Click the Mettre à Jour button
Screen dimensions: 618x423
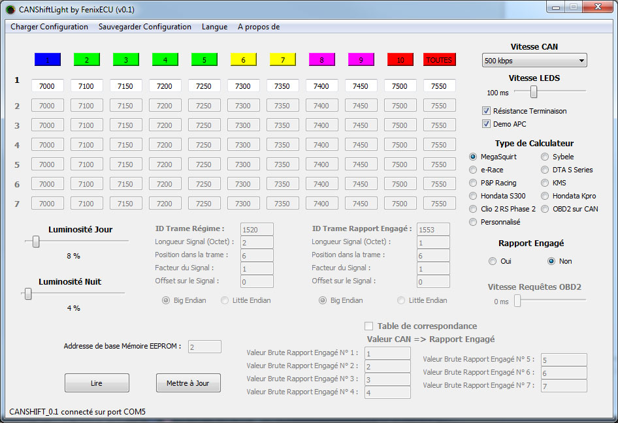tap(188, 383)
